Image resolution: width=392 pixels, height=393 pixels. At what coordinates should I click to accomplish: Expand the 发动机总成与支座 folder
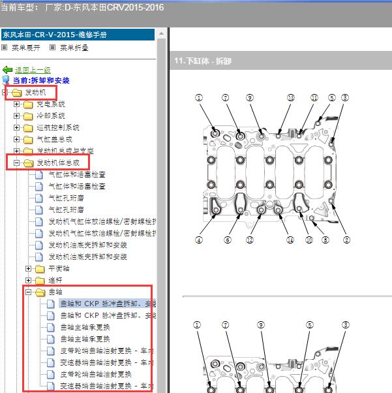coord(16,151)
